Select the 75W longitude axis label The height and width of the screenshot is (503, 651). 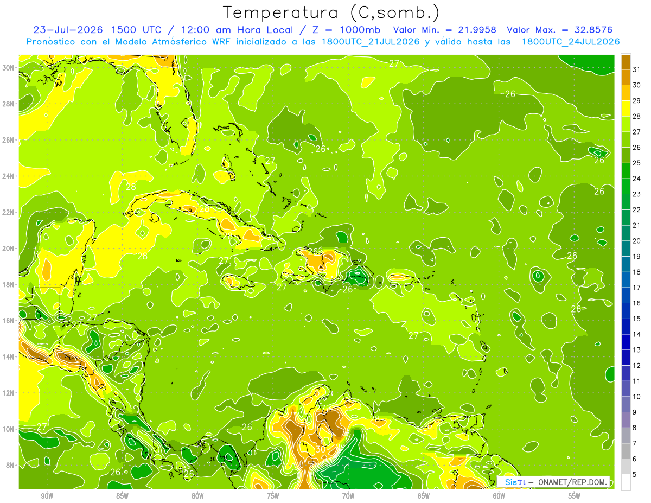[273, 496]
